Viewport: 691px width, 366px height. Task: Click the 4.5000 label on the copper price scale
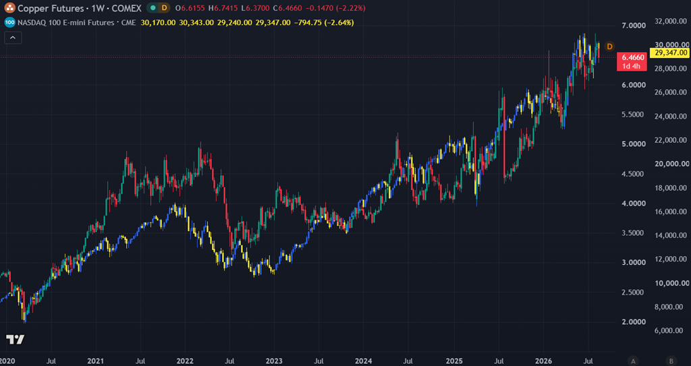[x=632, y=174]
